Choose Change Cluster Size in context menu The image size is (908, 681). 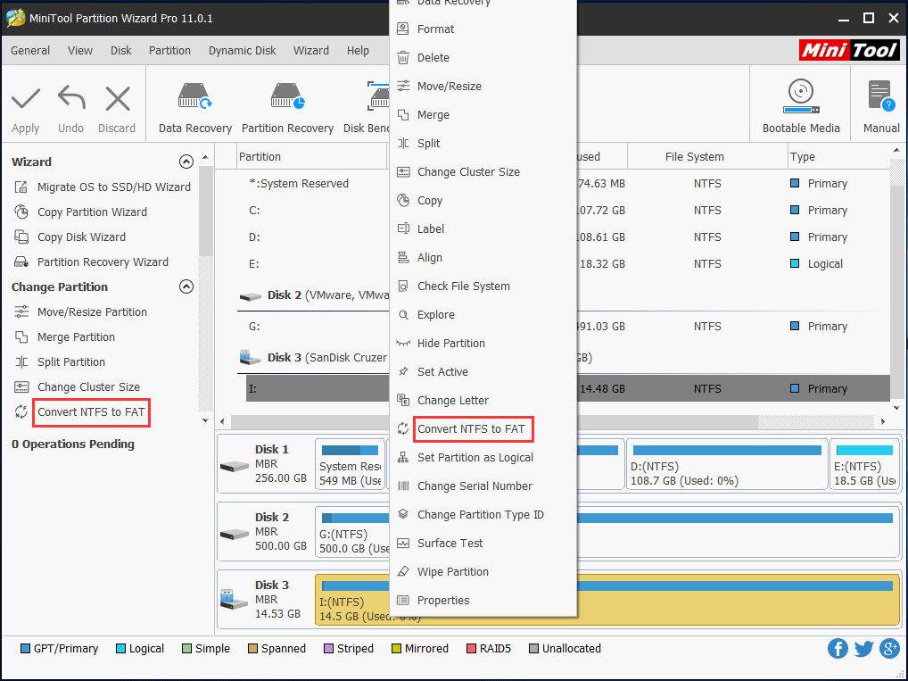(483, 171)
